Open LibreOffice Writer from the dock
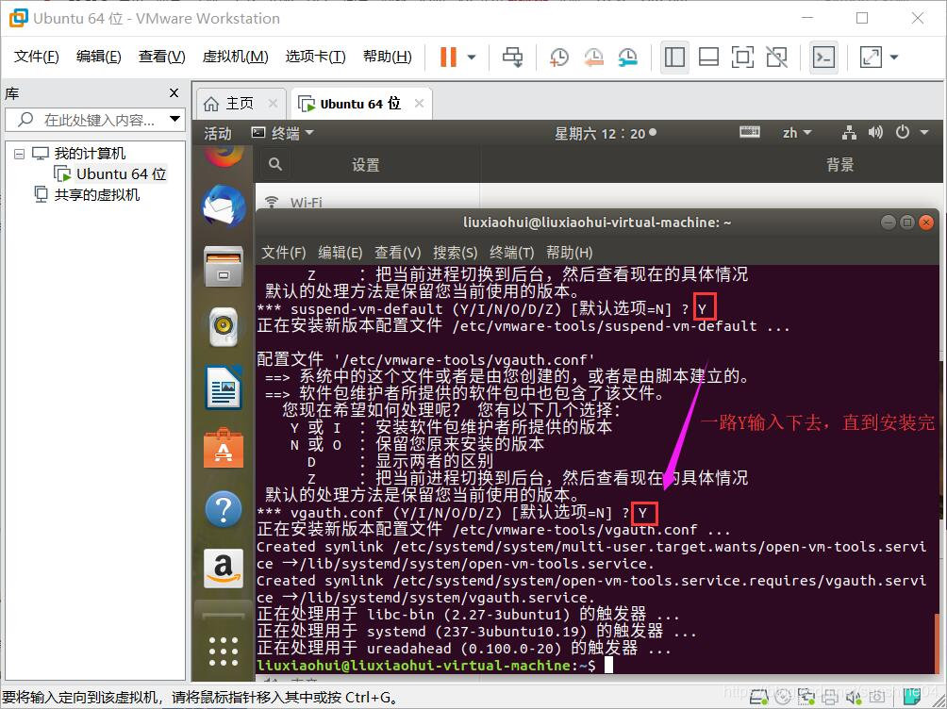Screen dimensions: 947x709 pyautogui.click(x=224, y=387)
